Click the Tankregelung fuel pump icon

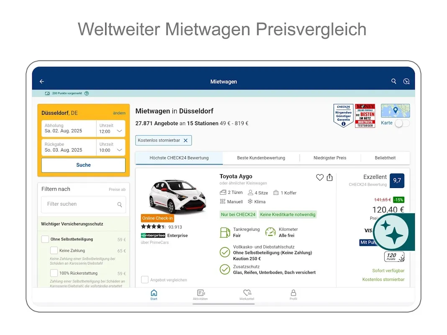coord(225,232)
